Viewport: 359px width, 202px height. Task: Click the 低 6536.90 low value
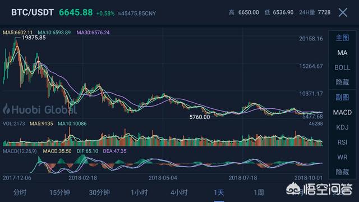point(279,12)
